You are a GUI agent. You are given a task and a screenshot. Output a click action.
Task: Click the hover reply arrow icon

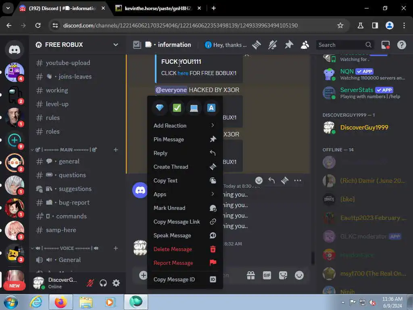tap(271, 180)
